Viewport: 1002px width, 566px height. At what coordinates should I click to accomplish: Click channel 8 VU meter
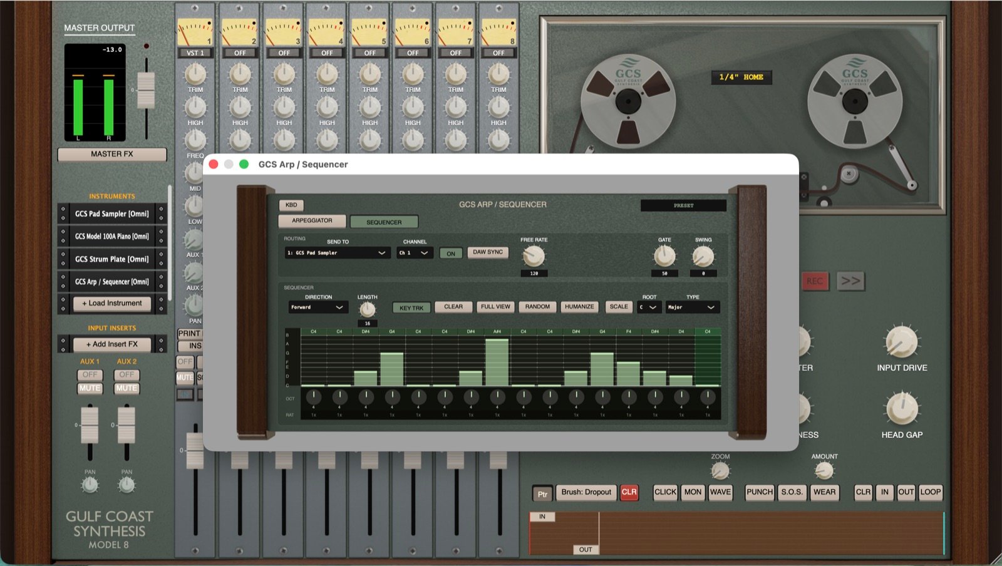(498, 33)
